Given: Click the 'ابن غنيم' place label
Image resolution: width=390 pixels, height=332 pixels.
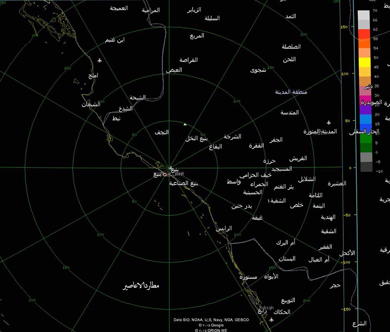Looking at the screenshot, I should (x=115, y=40).
